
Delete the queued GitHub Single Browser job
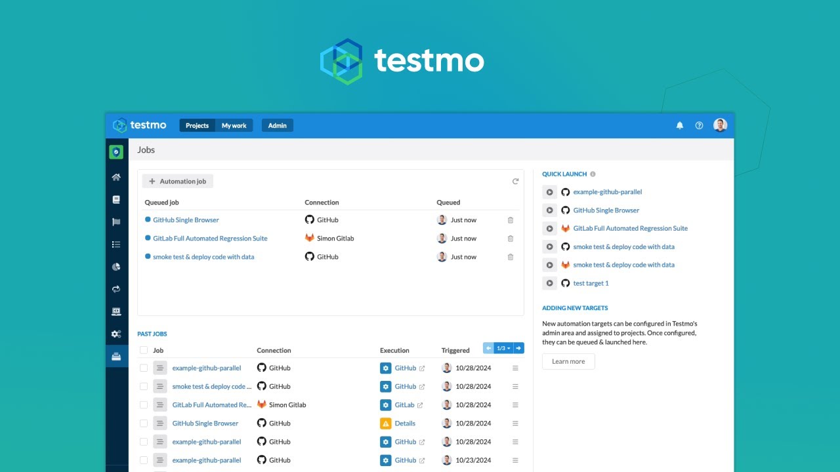pos(511,220)
